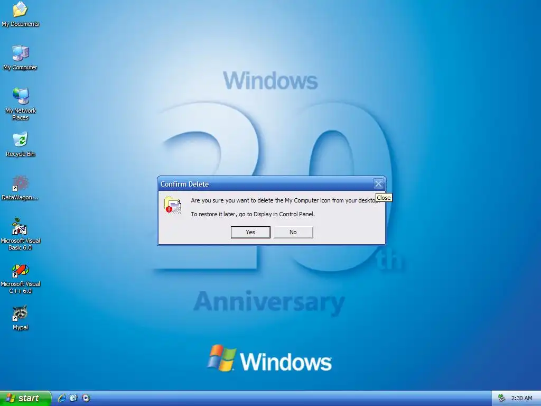This screenshot has width=541, height=406.
Task: Click the 2:30 AM taskbar clock
Action: (x=521, y=398)
